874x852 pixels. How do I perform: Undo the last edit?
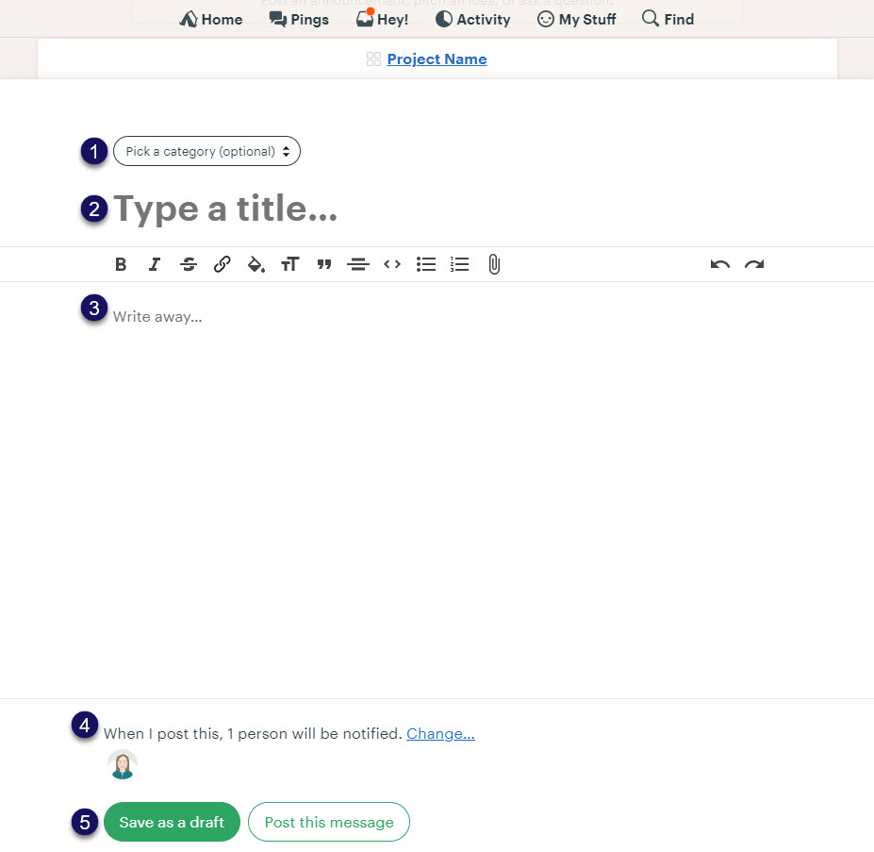719,264
